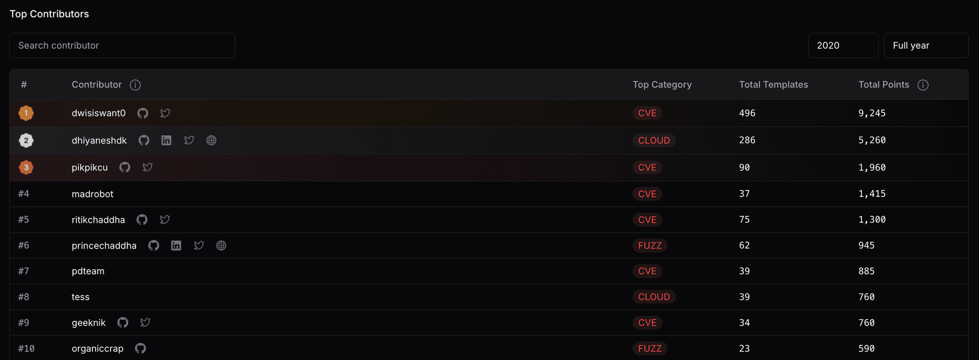Click the CLOUD category tag for tess
Image resolution: width=979 pixels, height=360 pixels.
pyautogui.click(x=654, y=297)
